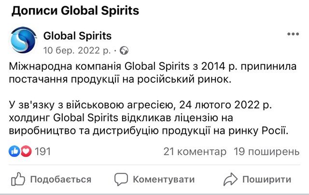
Task: Open the 21 коментар comments link
Action: 195,152
